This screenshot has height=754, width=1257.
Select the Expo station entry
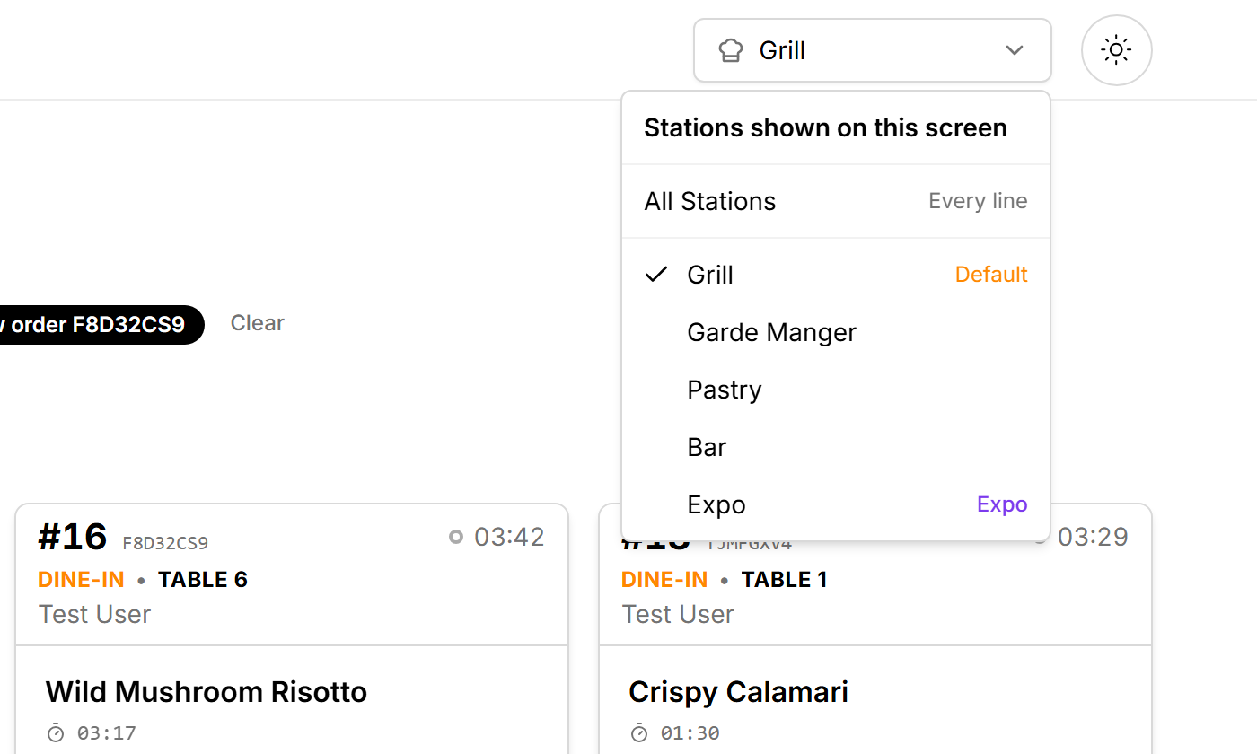(836, 504)
